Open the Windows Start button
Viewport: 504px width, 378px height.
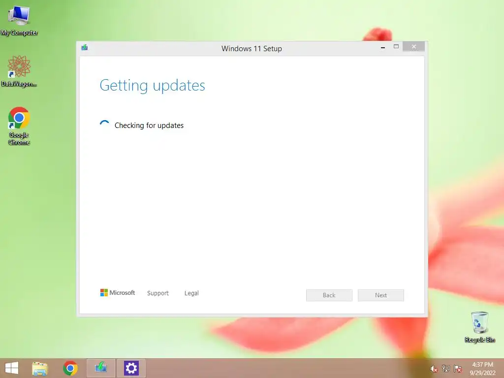[12, 368]
